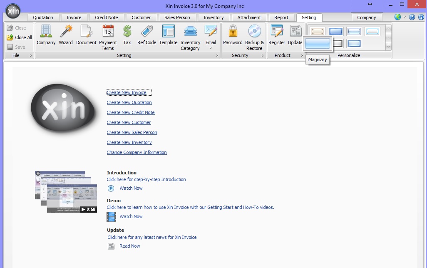Click step-by-step Introduction link
This screenshot has width=427, height=268.
(x=146, y=179)
